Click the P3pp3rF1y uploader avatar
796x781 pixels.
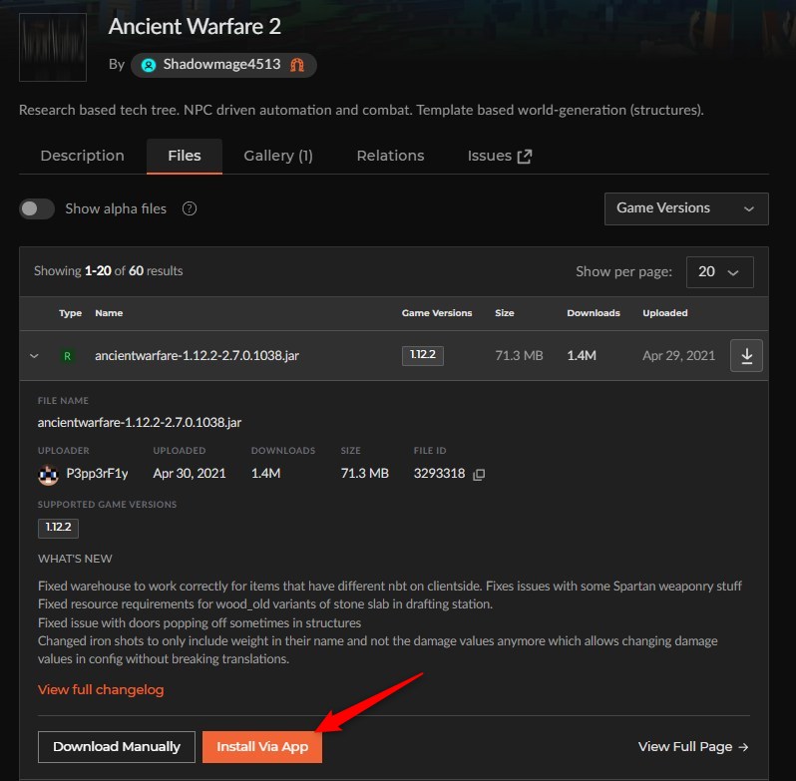click(48, 475)
